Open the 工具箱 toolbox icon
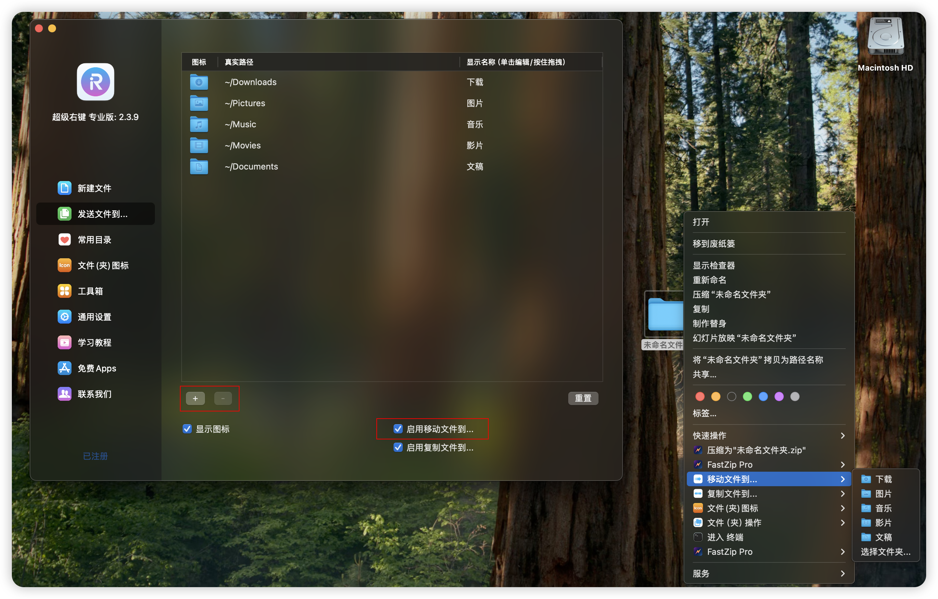 pos(64,291)
